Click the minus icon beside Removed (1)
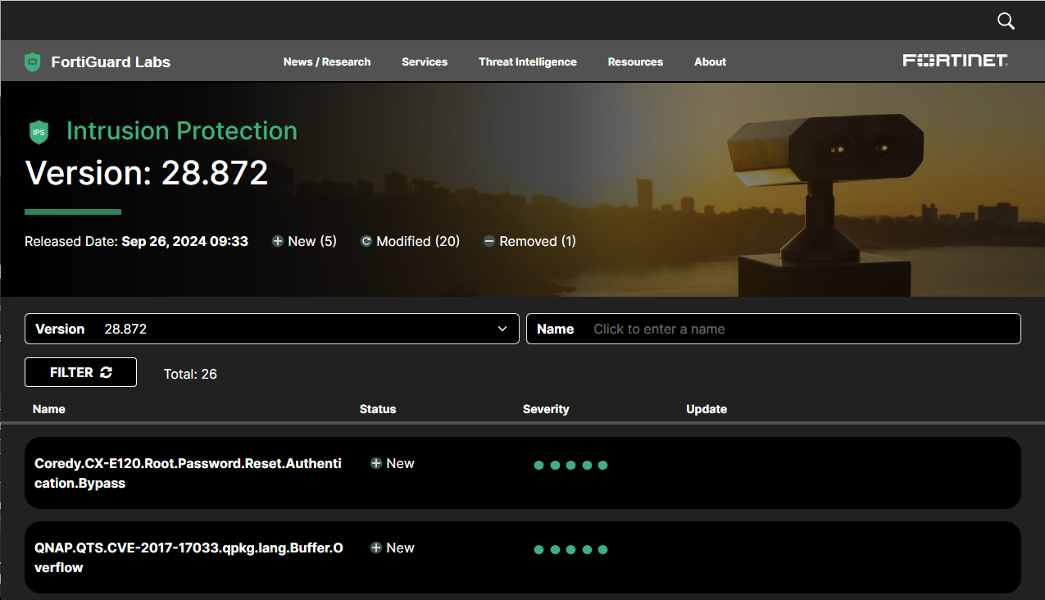Viewport: 1045px width, 600px height. tap(488, 240)
